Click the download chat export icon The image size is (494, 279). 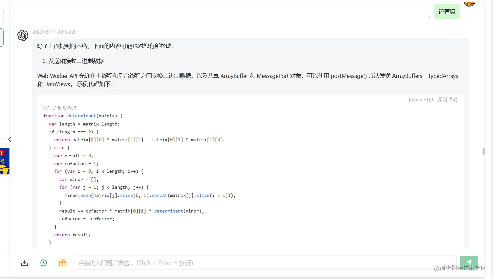24,263
